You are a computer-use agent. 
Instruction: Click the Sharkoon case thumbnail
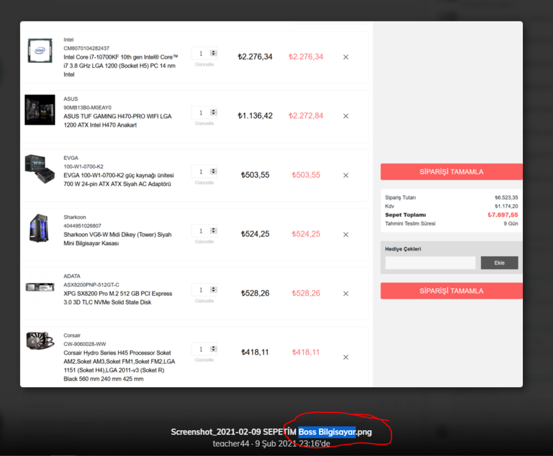point(39,228)
